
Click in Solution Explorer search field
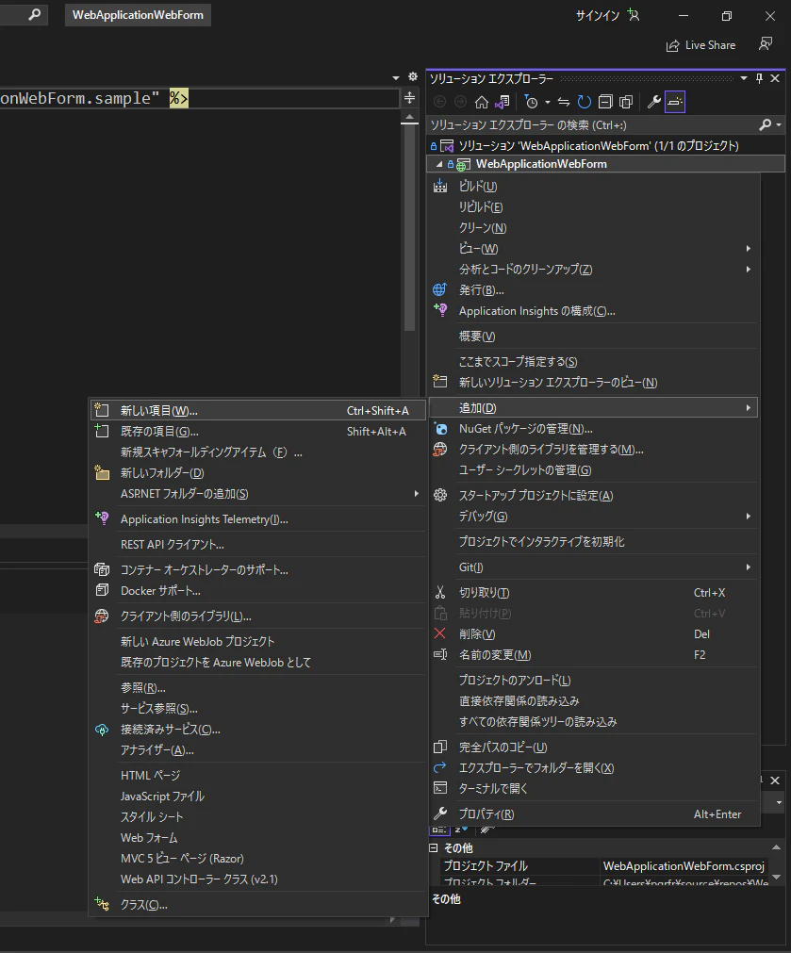tap(593, 124)
